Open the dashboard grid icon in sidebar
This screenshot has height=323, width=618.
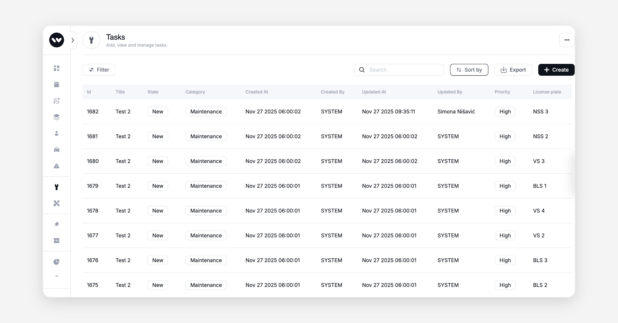(56, 68)
